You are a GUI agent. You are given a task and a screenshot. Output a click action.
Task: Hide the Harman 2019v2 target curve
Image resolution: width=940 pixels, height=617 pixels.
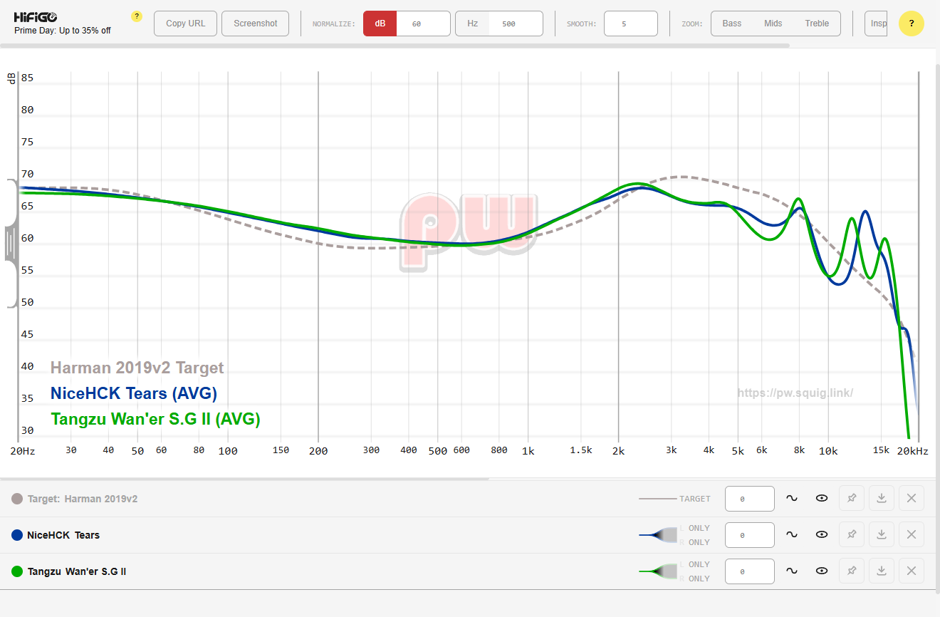tap(822, 499)
